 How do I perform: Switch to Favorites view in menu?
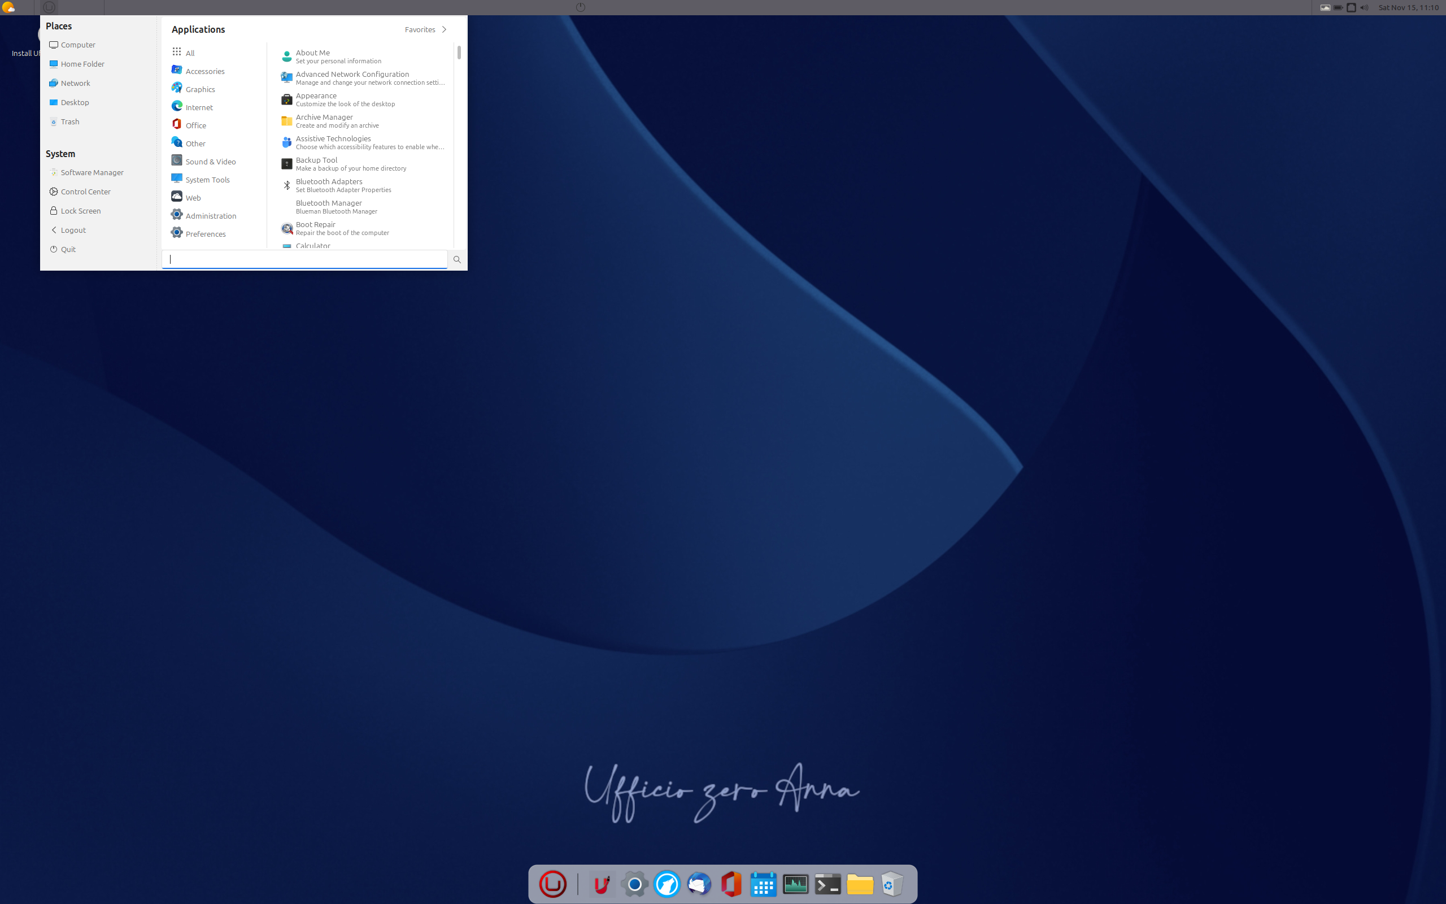point(425,29)
